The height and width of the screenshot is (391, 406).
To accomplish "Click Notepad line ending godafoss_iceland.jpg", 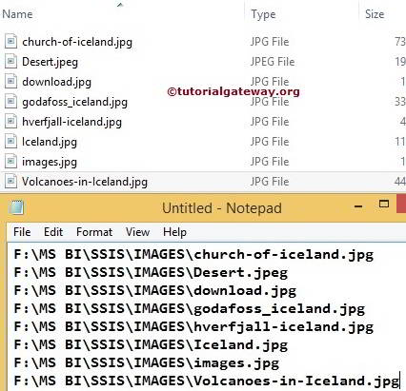I will point(190,309).
